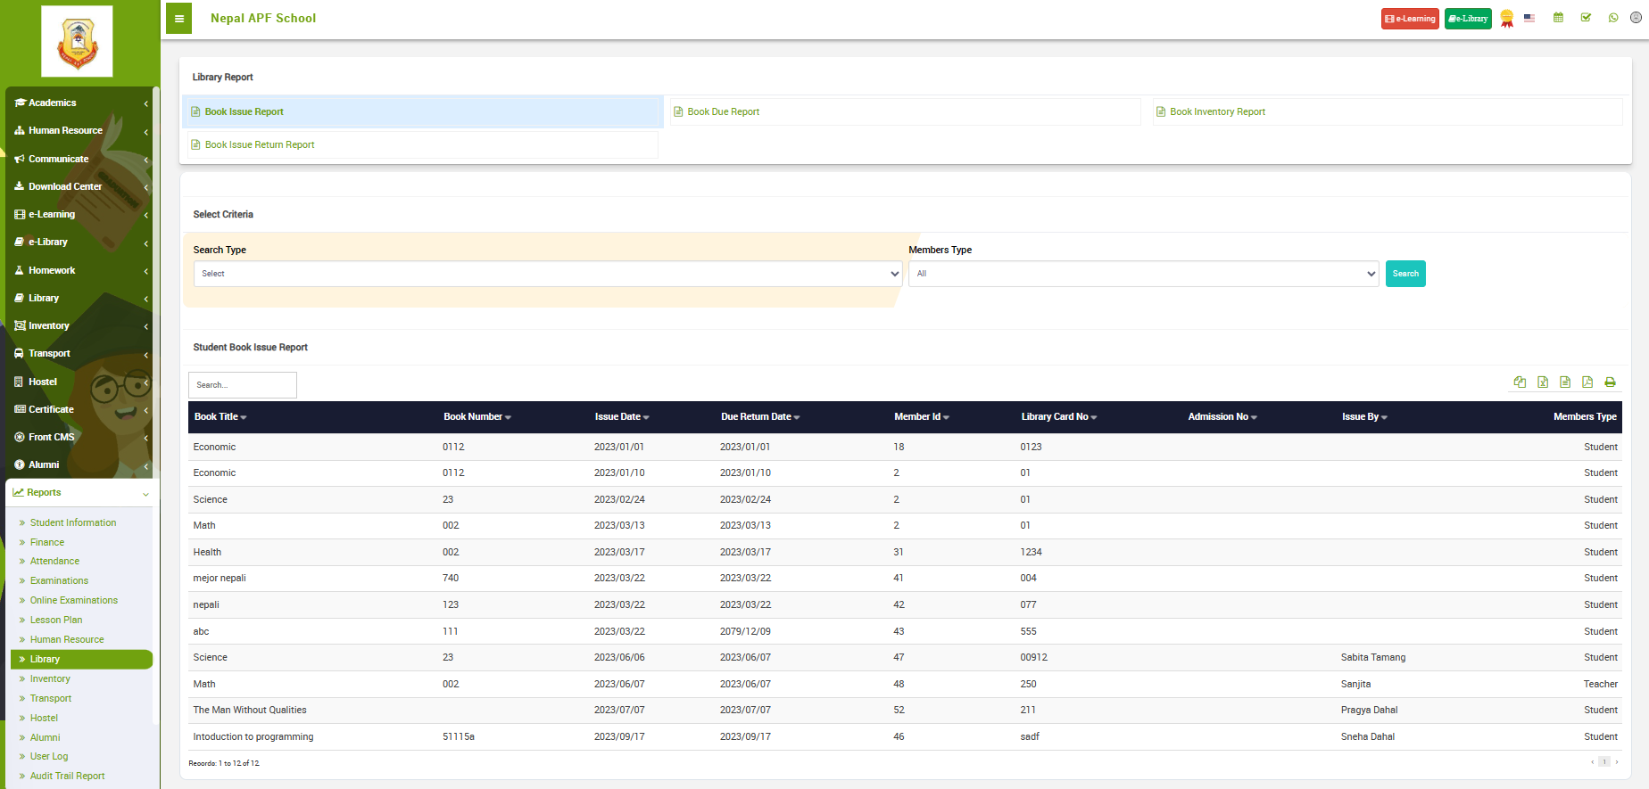The width and height of the screenshot is (1649, 789).
Task: Click the green Search button
Action: tap(1405, 274)
